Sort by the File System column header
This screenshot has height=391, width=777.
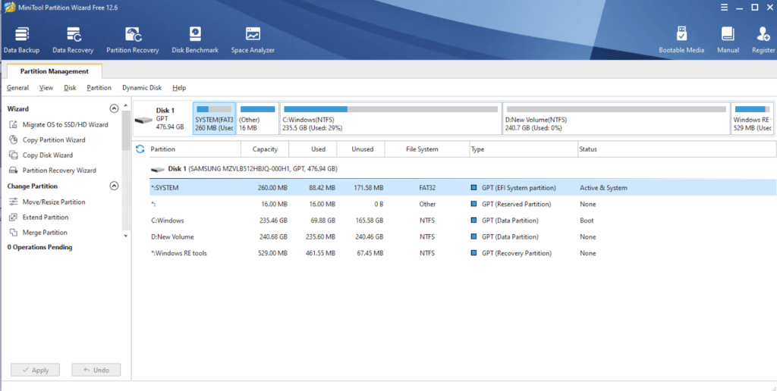[427, 149]
